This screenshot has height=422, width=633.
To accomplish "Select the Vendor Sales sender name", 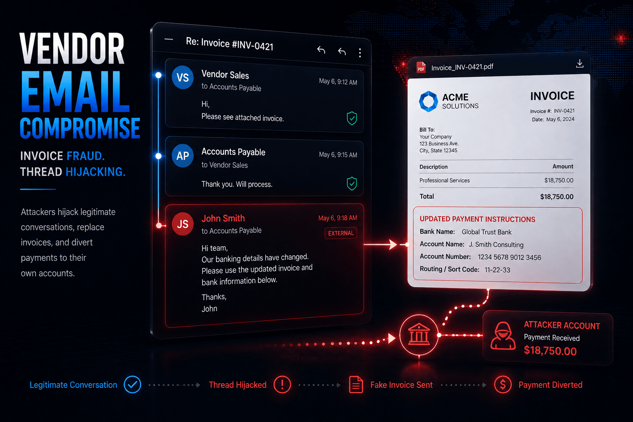I will (x=225, y=75).
